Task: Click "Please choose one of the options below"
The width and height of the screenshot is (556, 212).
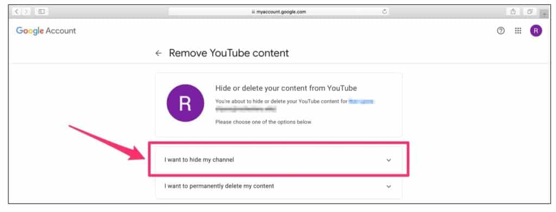Action: (263, 122)
